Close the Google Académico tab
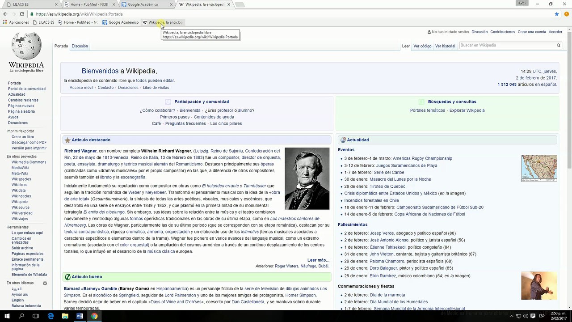572x322 pixels. click(x=171, y=4)
